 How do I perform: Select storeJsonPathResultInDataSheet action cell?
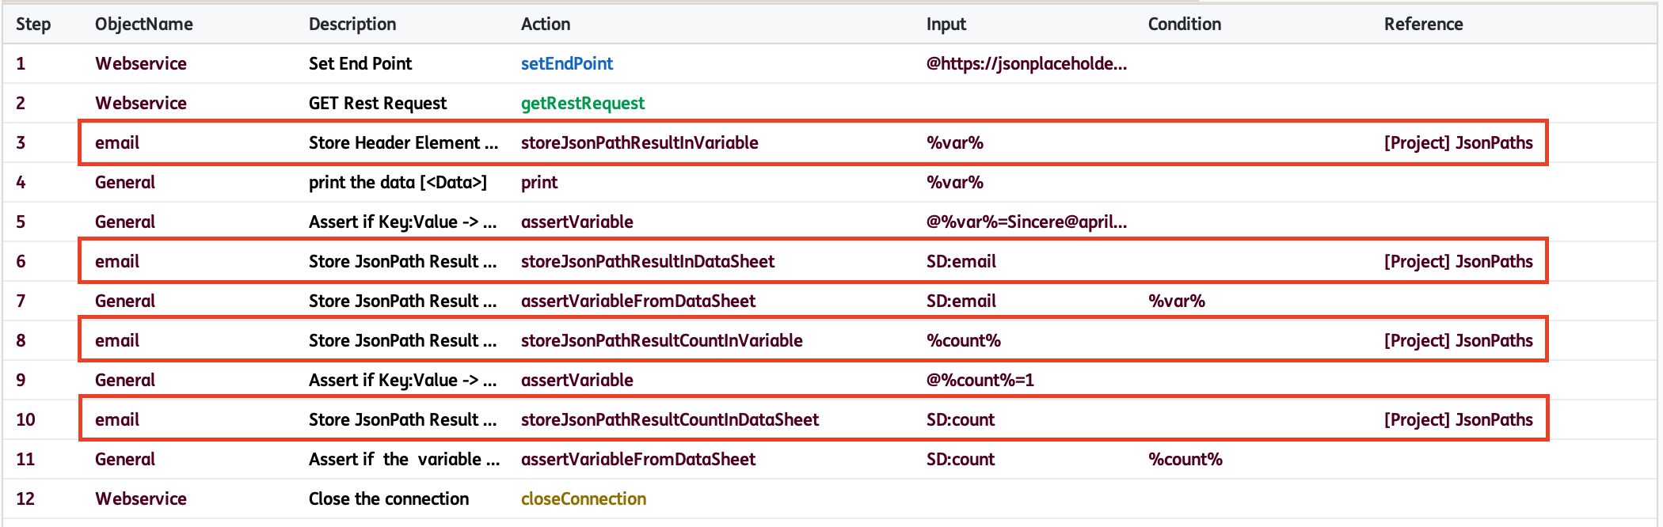pos(648,261)
